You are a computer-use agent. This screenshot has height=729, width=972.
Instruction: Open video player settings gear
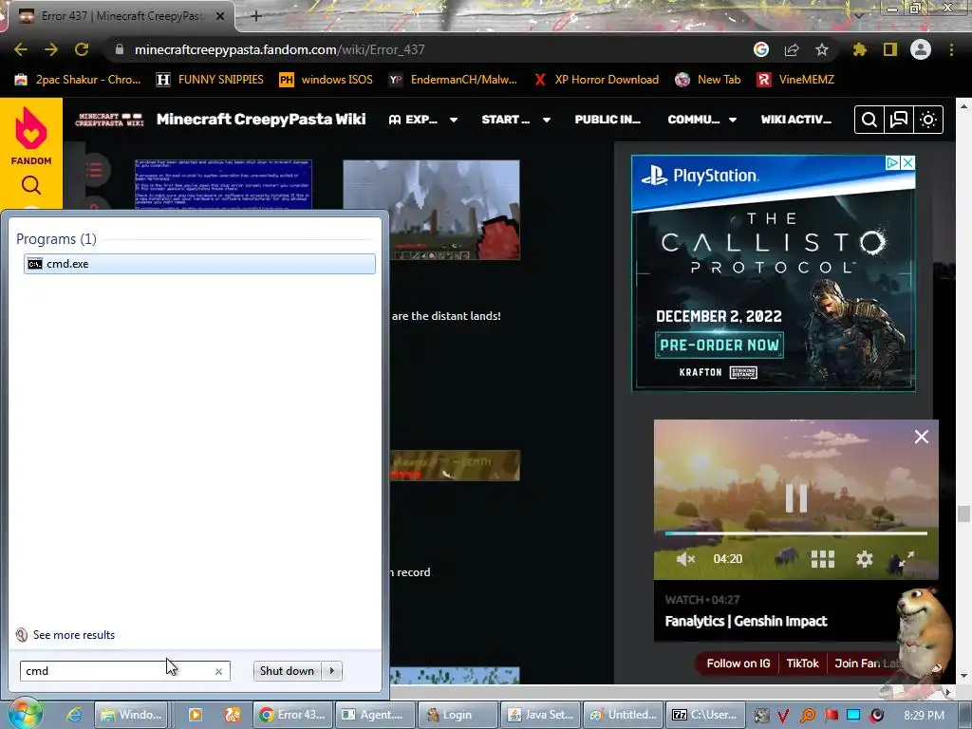coord(864,559)
